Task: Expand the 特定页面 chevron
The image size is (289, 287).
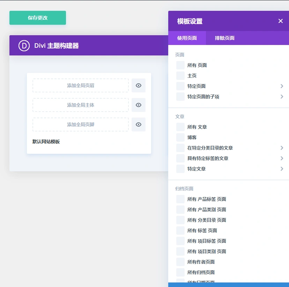Action: pyautogui.click(x=282, y=86)
